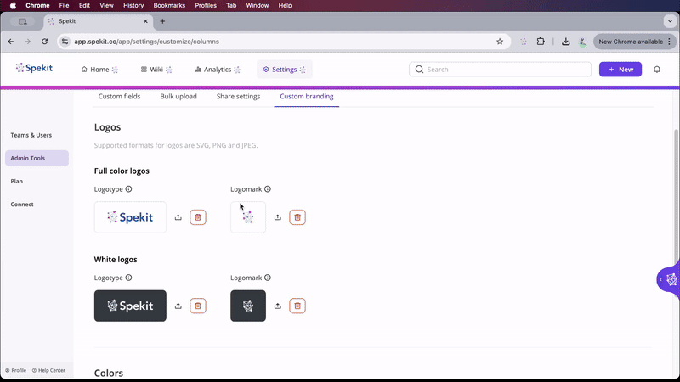This screenshot has height=382, width=680.
Task: Click the New button
Action: click(x=620, y=70)
